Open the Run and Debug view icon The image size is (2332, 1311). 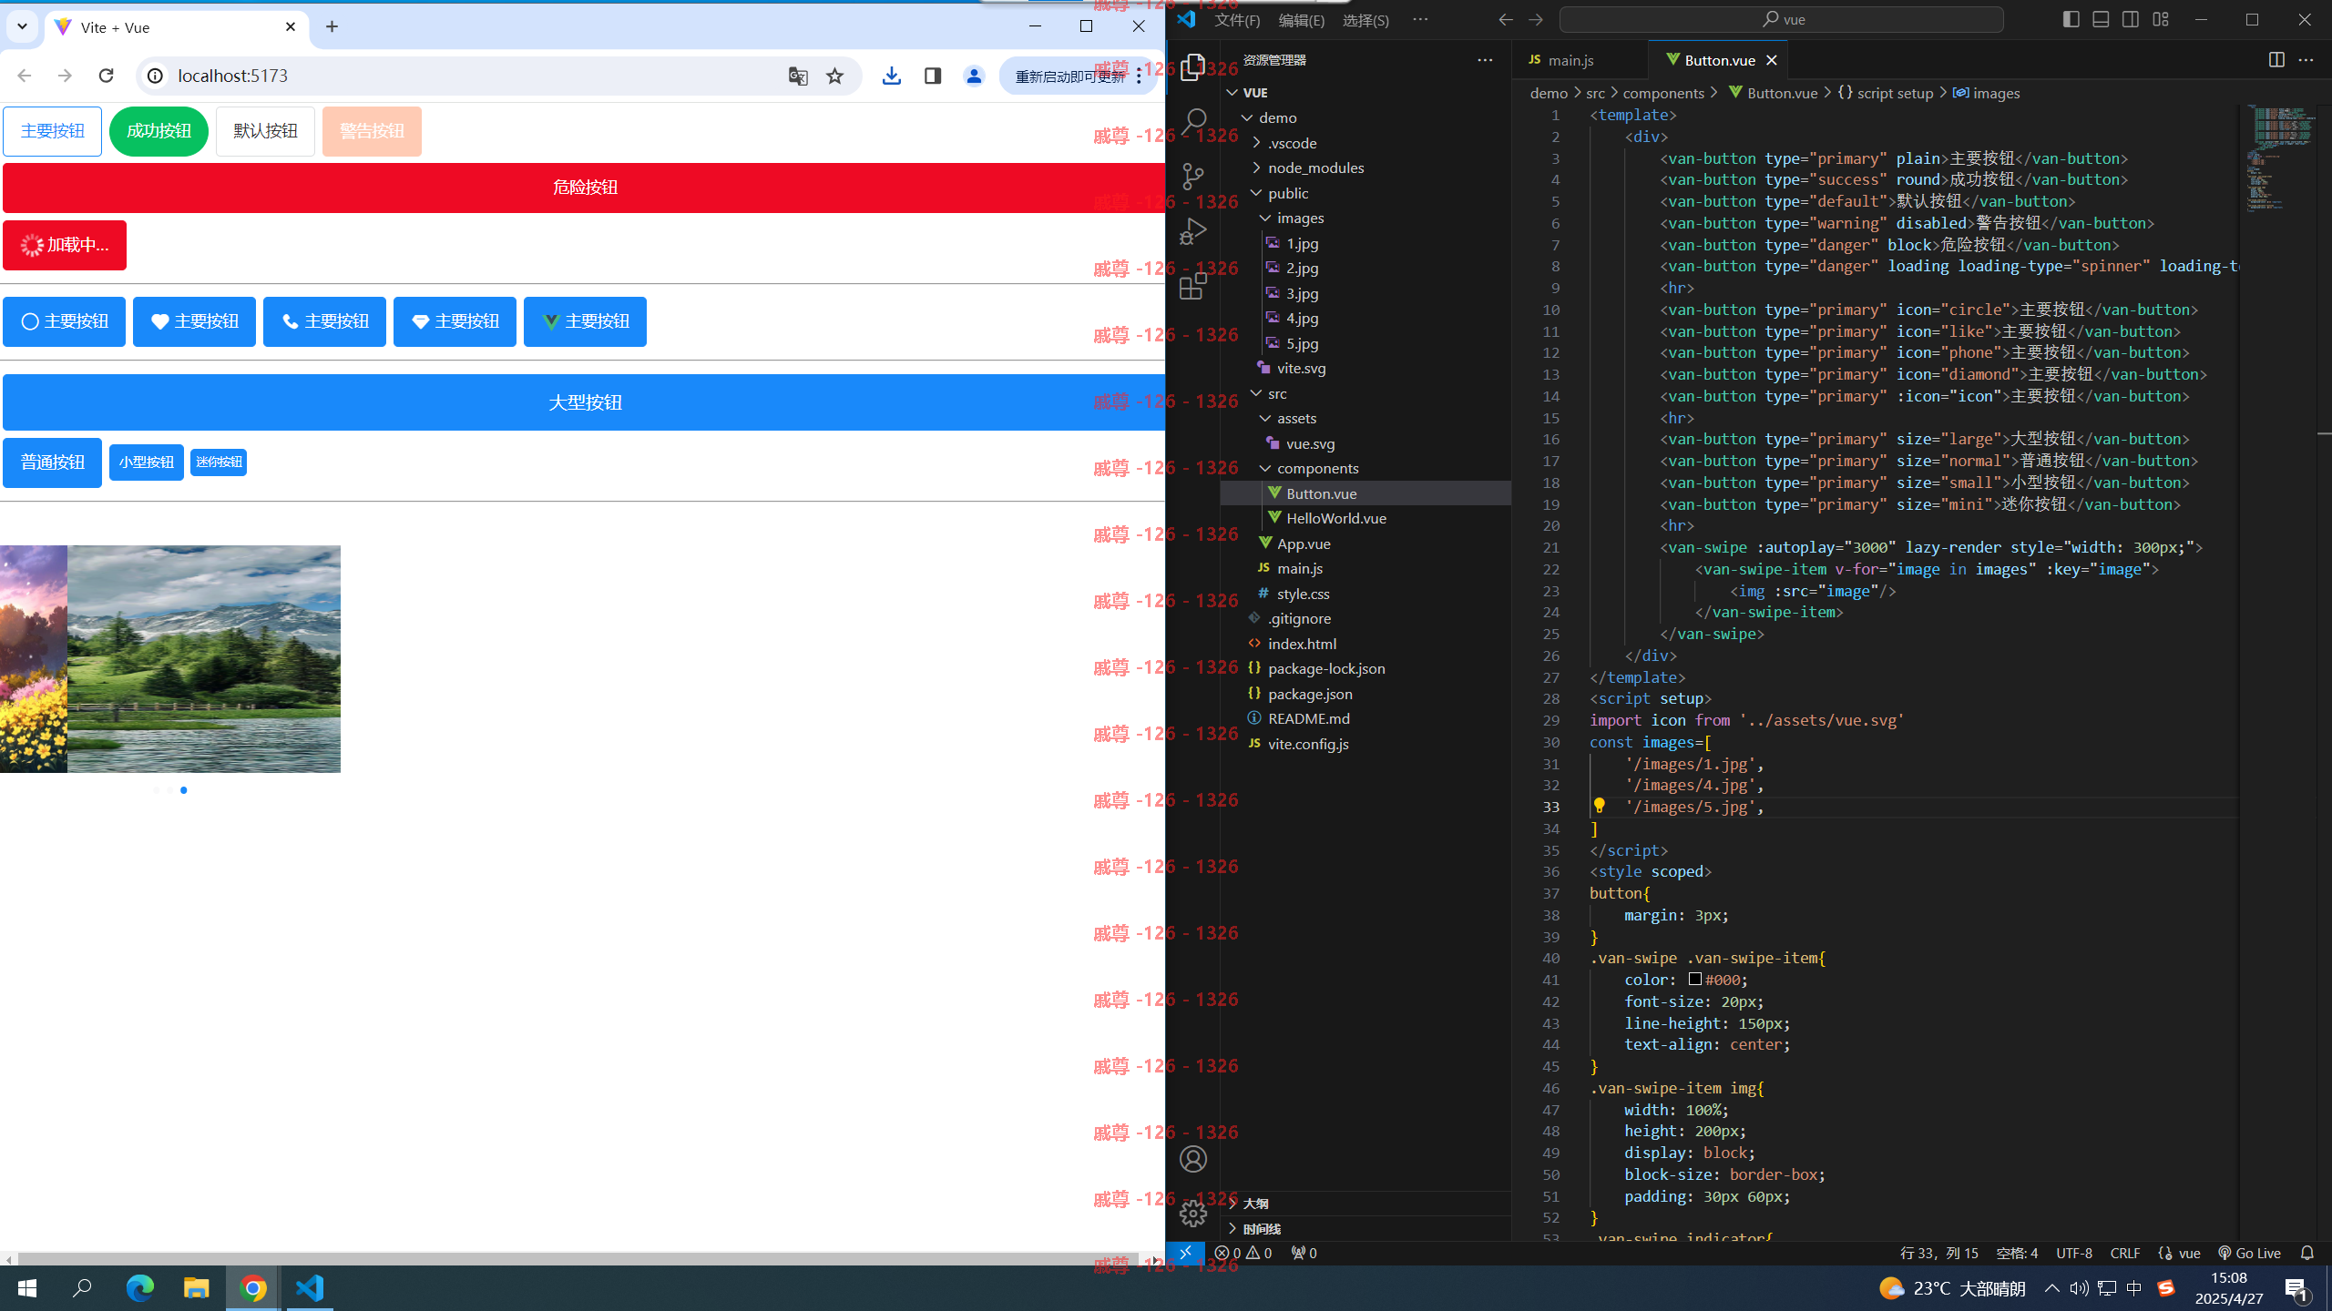pos(1192,231)
